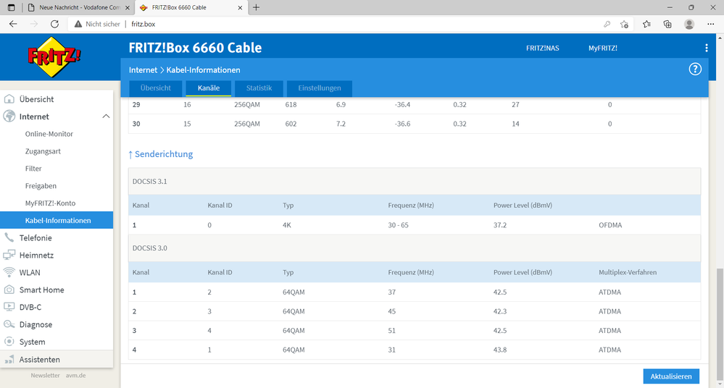
Task: Add page to favorites star icon
Action: coord(624,24)
